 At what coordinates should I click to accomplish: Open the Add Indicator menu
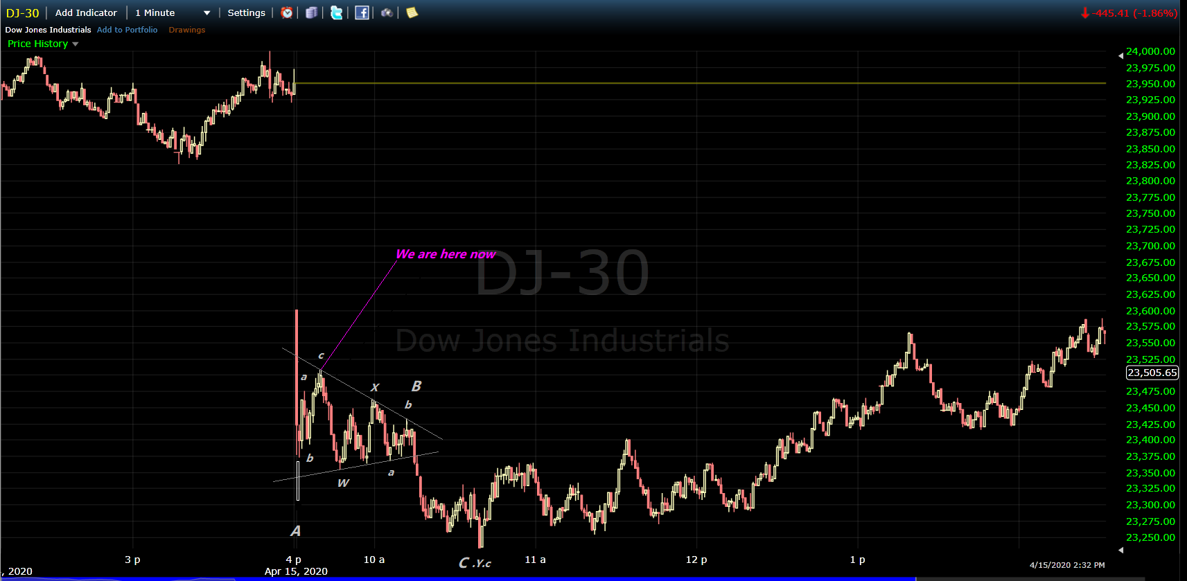[x=86, y=12]
